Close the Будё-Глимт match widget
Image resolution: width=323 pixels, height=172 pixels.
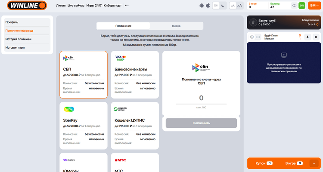(x=316, y=37)
